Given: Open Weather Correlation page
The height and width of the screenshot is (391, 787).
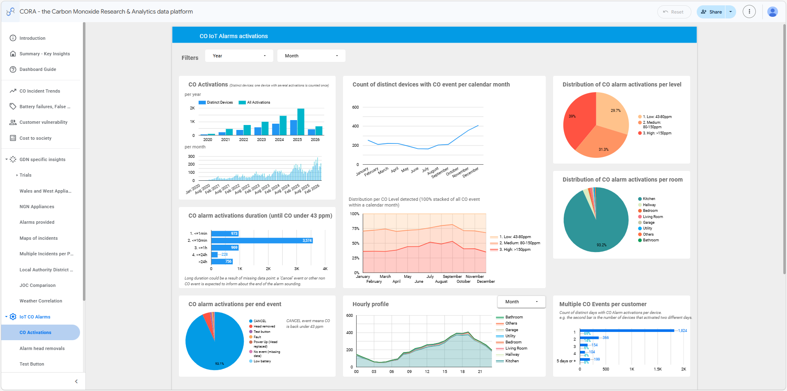Looking at the screenshot, I should tap(41, 301).
